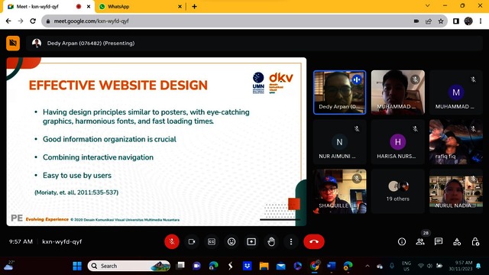Leave the call with red hang-up button
Image resolution: width=489 pixels, height=275 pixels.
(314, 241)
